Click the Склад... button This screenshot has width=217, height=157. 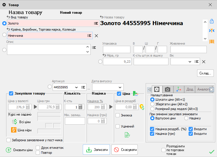coord(205,73)
